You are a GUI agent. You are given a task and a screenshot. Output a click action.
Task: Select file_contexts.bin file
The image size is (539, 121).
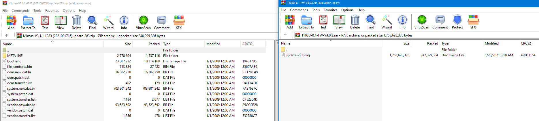pyautogui.click(x=19, y=67)
